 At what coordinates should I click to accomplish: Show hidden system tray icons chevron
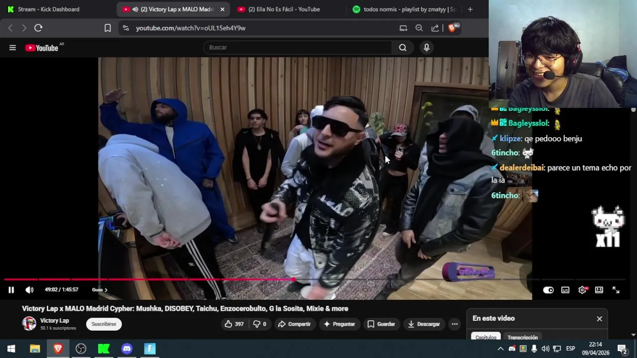tap(501, 349)
